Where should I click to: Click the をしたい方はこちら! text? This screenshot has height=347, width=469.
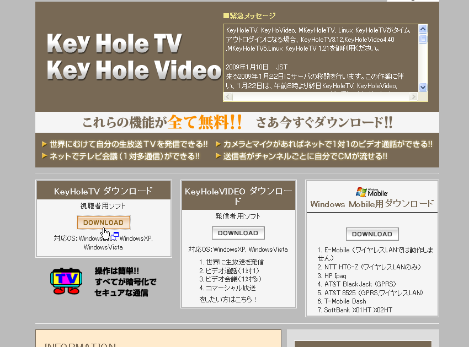(228, 299)
